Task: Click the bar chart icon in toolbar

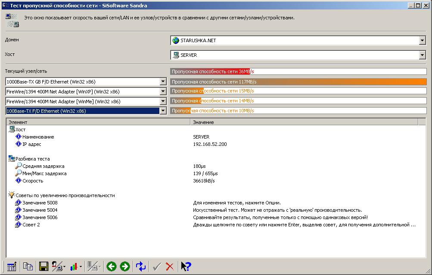Action: tap(74, 266)
